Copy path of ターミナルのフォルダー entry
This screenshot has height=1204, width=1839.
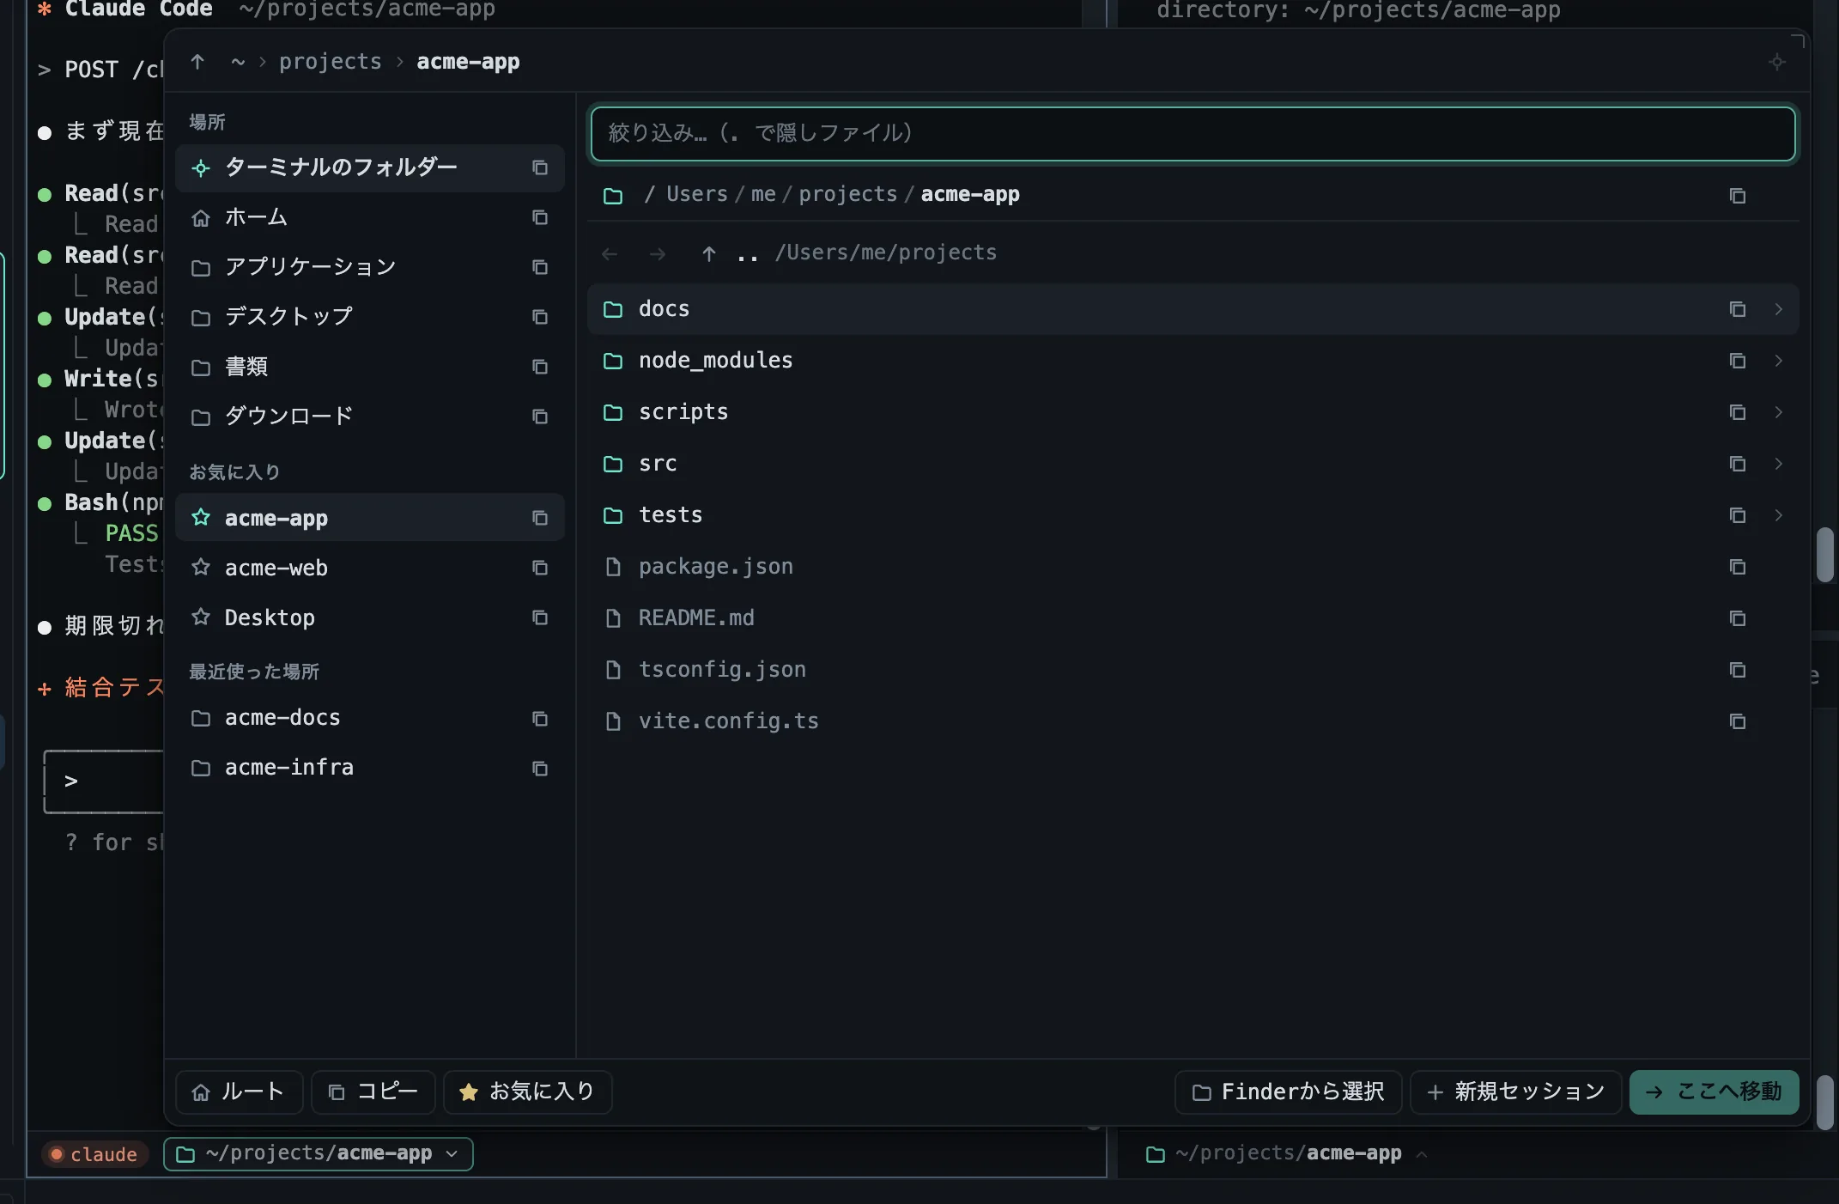point(539,167)
